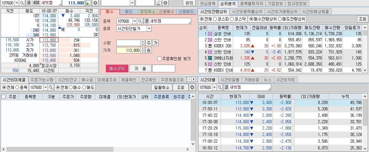Viewport: 369px width, 152px height.
Task: Click the eraser icon in the top bar
Action: click(158, 3)
